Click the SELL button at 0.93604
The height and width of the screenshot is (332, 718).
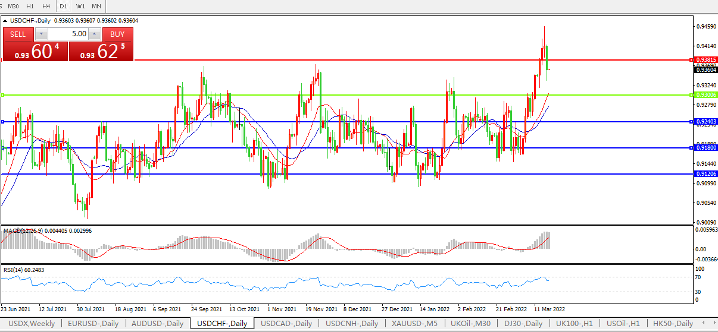click(x=18, y=34)
